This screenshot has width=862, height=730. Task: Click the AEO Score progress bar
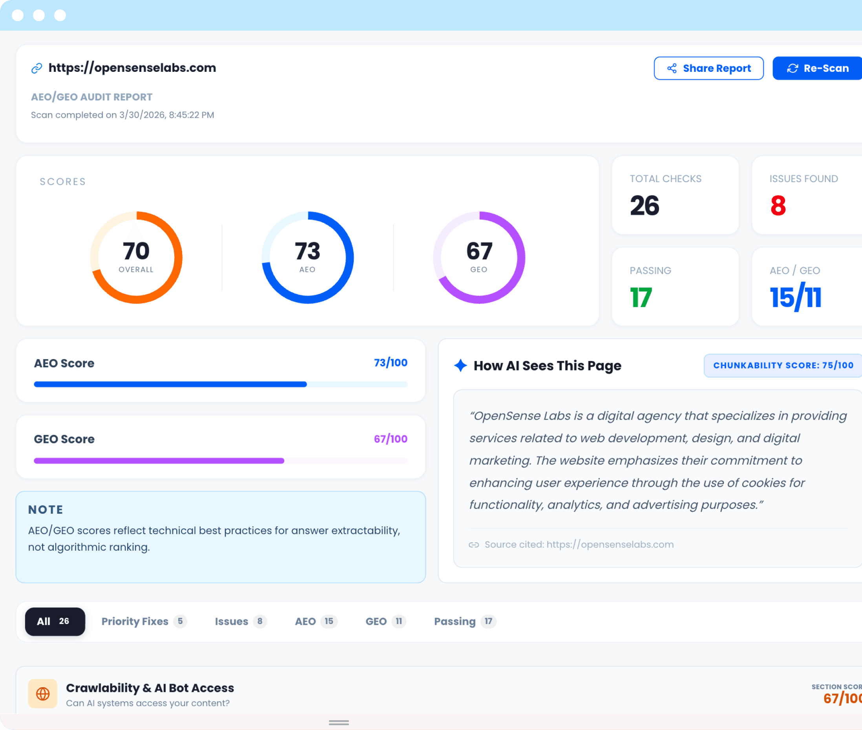[x=221, y=385]
